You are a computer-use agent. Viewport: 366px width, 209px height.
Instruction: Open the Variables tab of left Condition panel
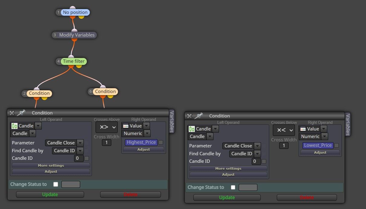click(x=172, y=121)
